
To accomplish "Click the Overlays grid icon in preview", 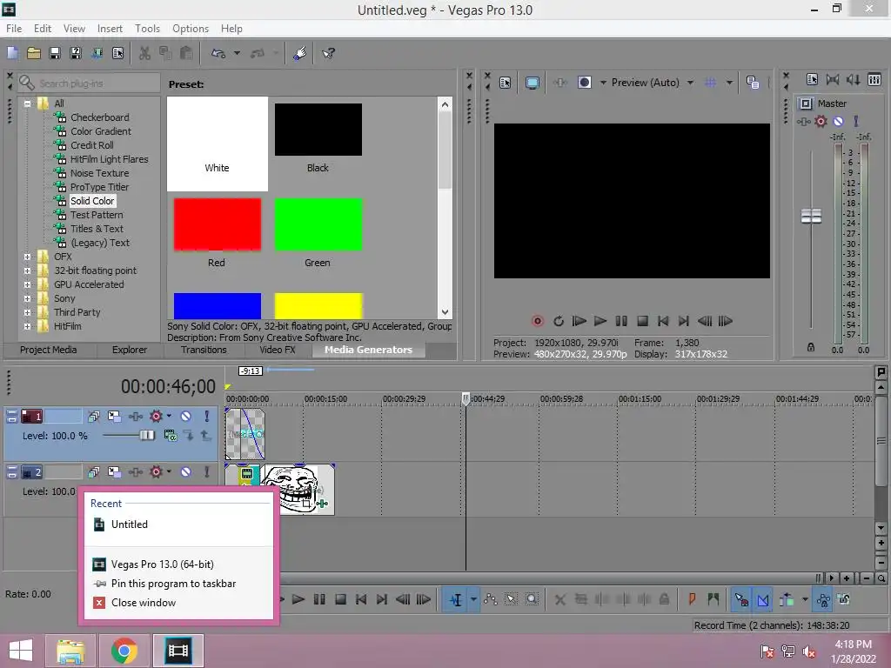I will point(710,83).
